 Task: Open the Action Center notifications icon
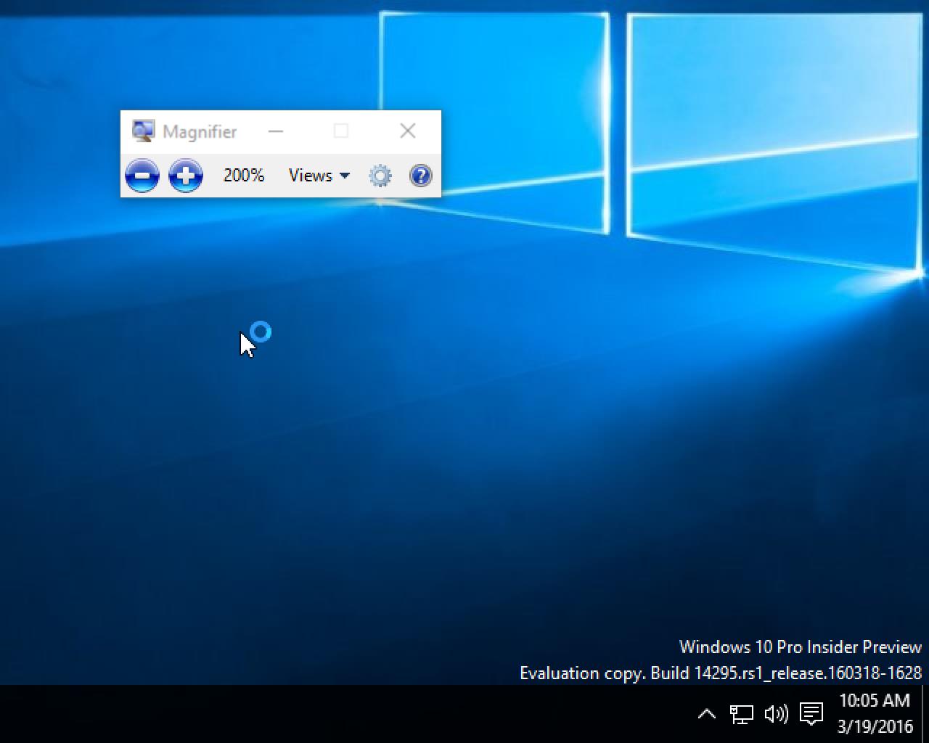(x=811, y=715)
